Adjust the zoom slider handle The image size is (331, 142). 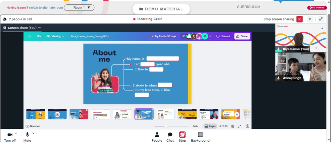point(166,126)
